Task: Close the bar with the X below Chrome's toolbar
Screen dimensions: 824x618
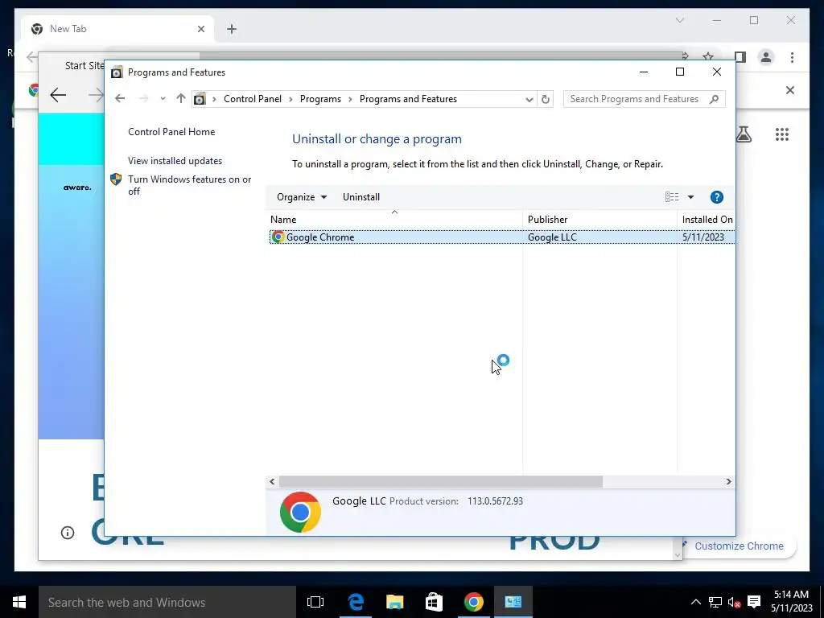Action: (790, 90)
